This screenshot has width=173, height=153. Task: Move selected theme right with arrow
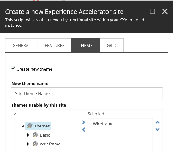tap(84, 122)
